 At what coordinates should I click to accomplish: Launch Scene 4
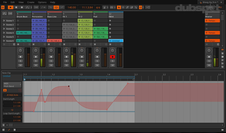click(4, 33)
